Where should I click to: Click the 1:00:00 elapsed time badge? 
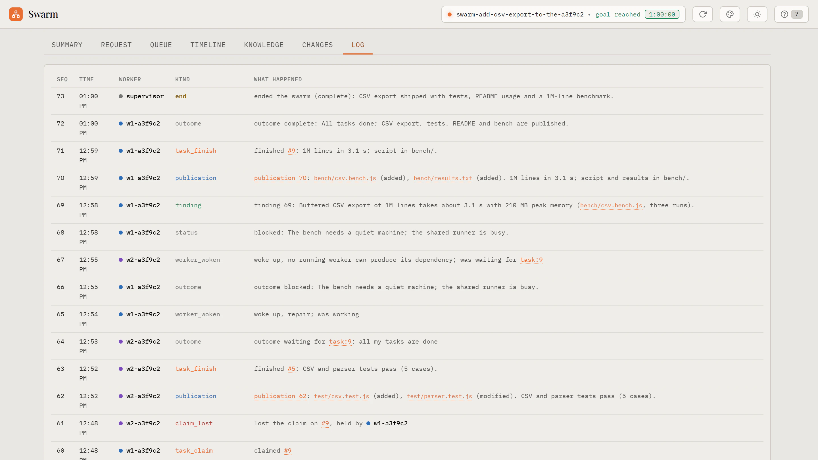(x=662, y=14)
